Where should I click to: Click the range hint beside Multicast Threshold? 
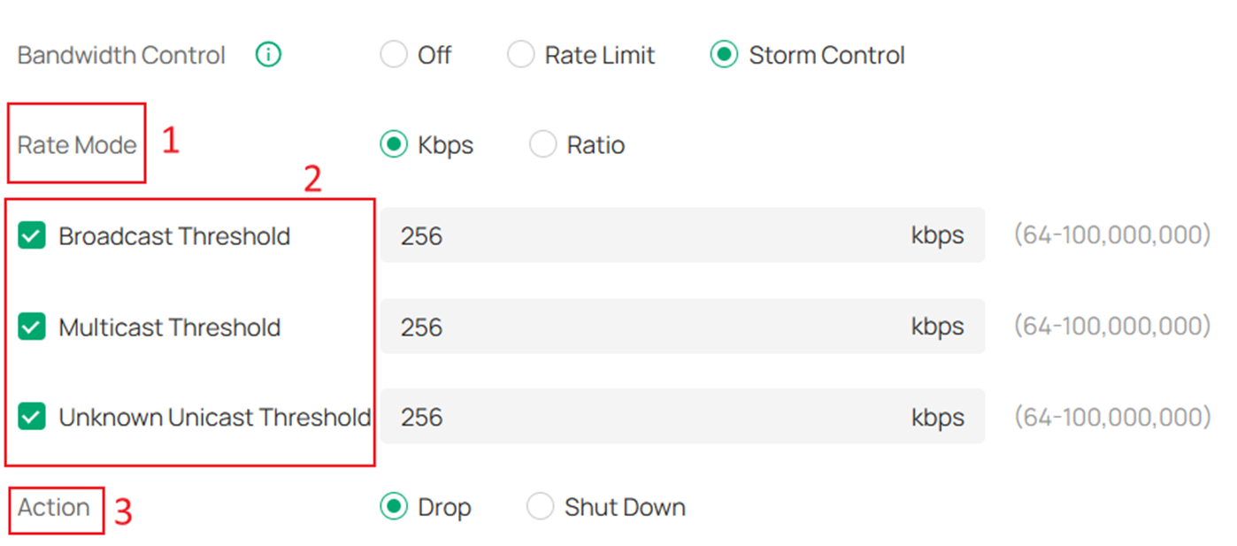(1112, 327)
